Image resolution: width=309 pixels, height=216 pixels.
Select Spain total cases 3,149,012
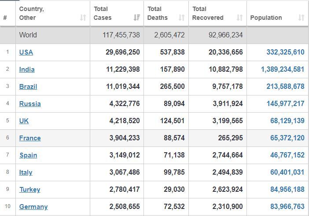[x=125, y=155]
